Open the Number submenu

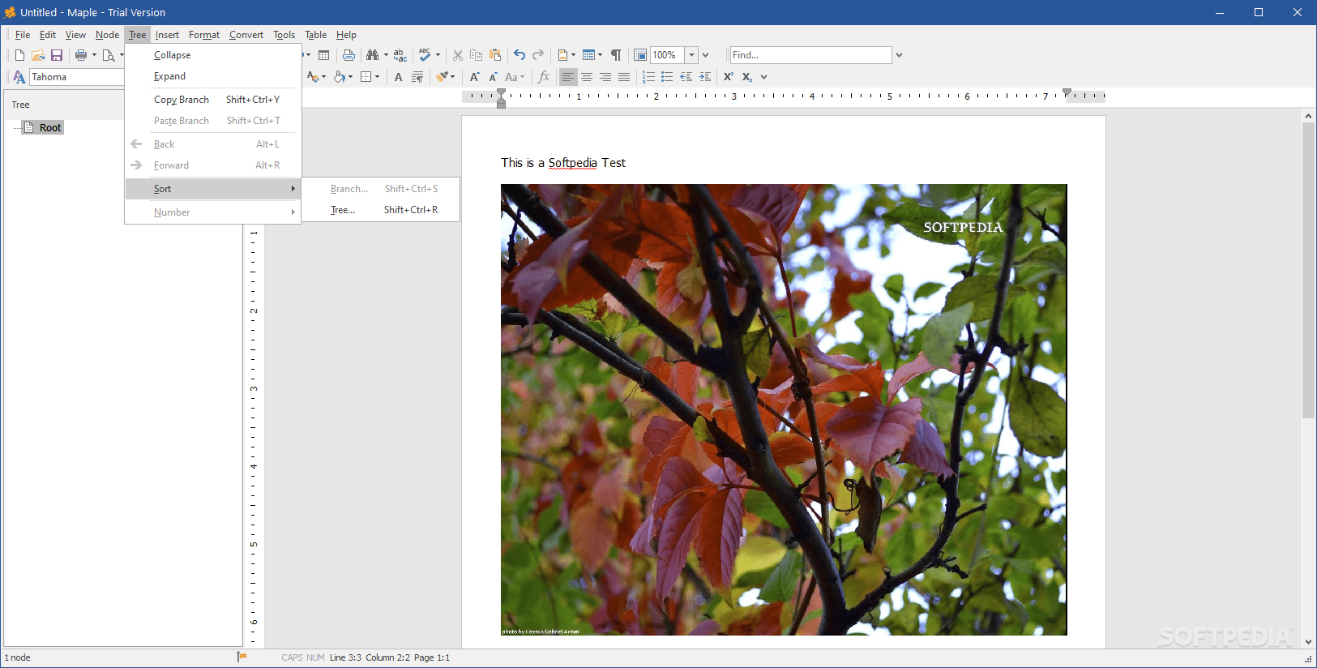[213, 212]
